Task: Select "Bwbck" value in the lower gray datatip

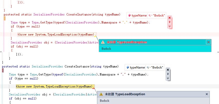Action: tap(157, 67)
